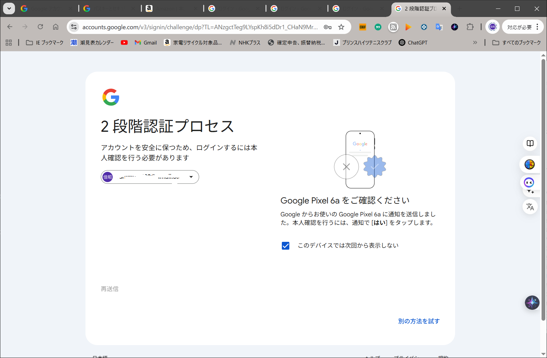Bookmark this page with the star icon
547x358 pixels.
(341, 27)
